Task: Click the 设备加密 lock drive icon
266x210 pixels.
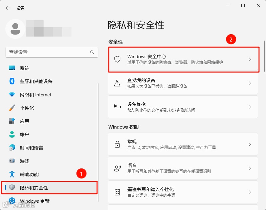Action: point(117,106)
